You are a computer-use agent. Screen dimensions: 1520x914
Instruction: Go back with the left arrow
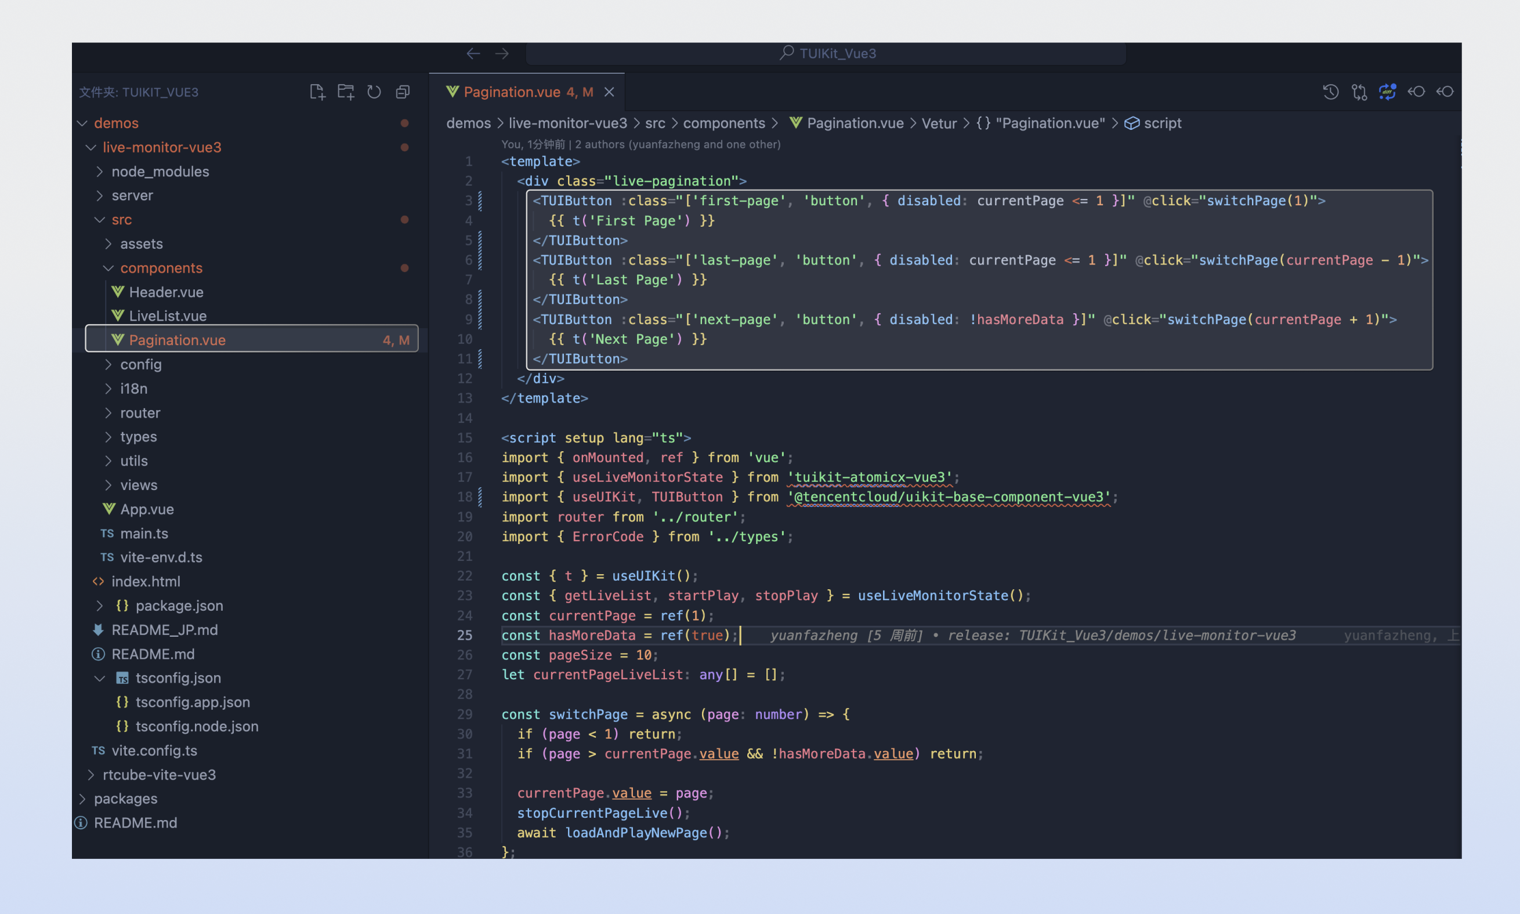pos(473,53)
